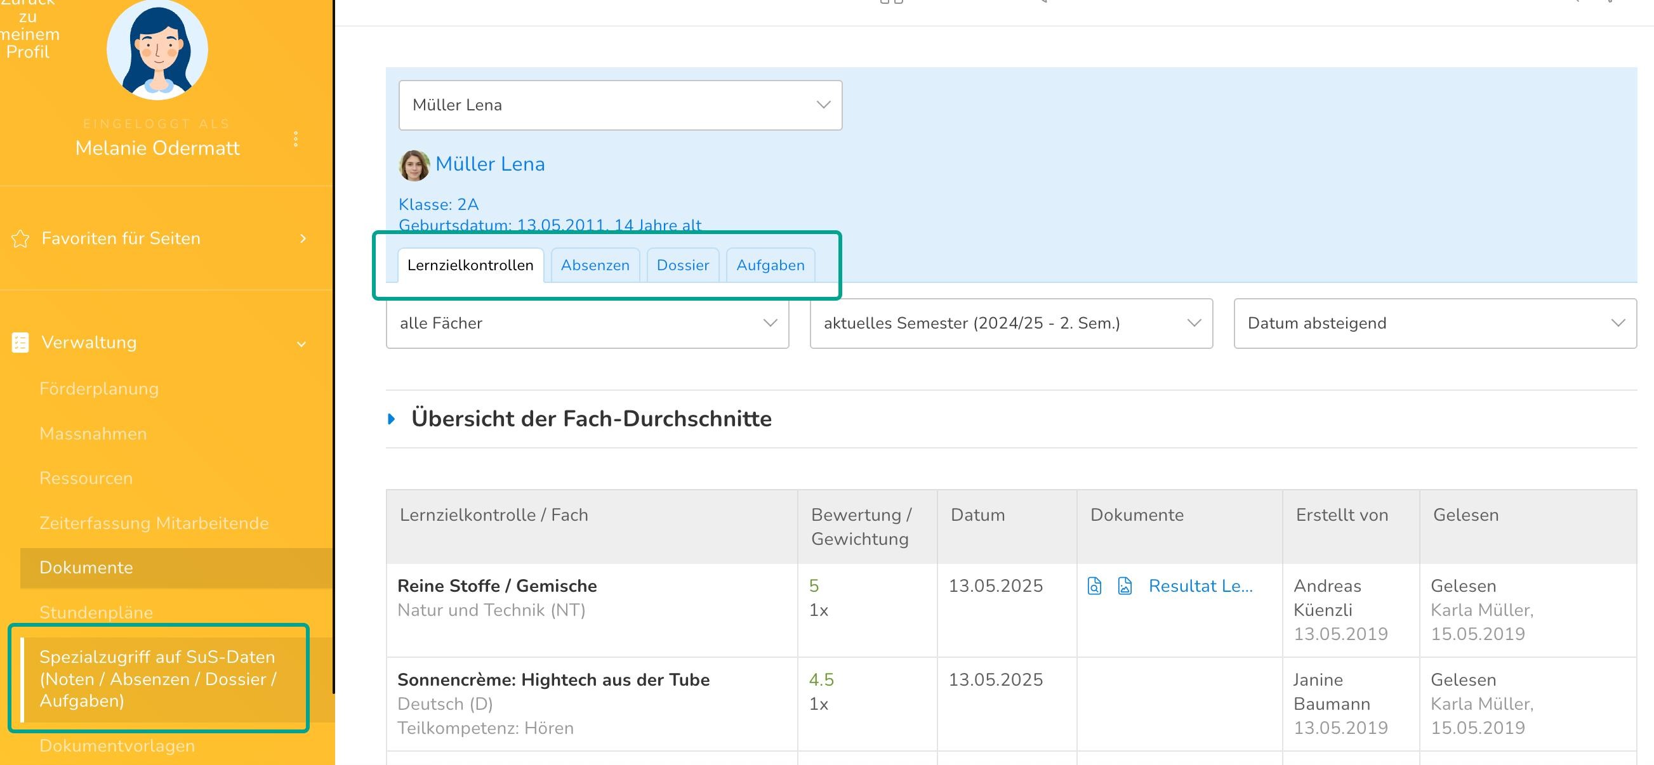Expand Favoriten für Seiten arrow

303,239
